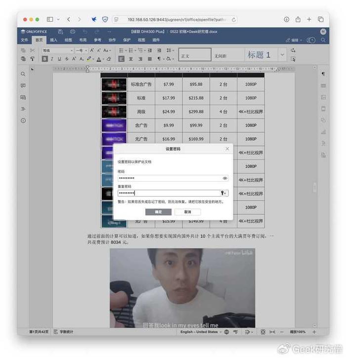Viewport: 346px width, 358px height.
Task: Apply superscript formatting
Action: (74, 59)
